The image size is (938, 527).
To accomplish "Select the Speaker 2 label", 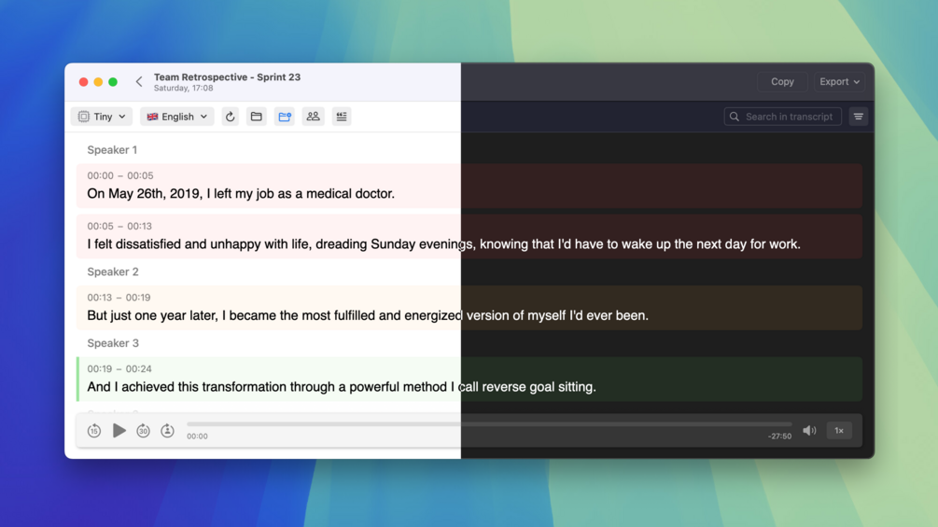I will click(112, 271).
